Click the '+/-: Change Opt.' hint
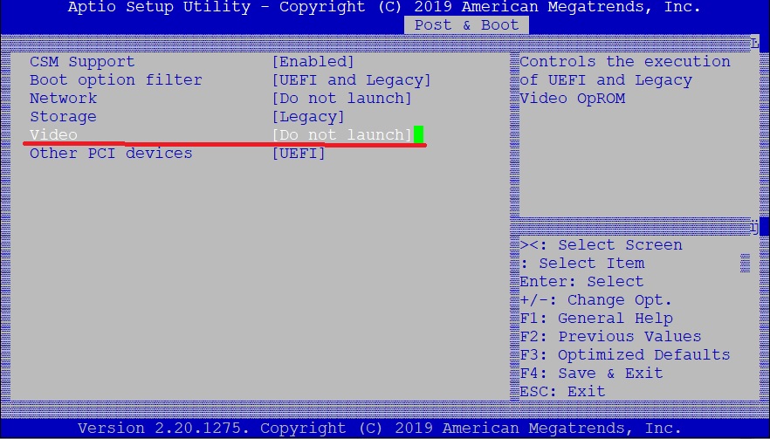 [x=595, y=300]
